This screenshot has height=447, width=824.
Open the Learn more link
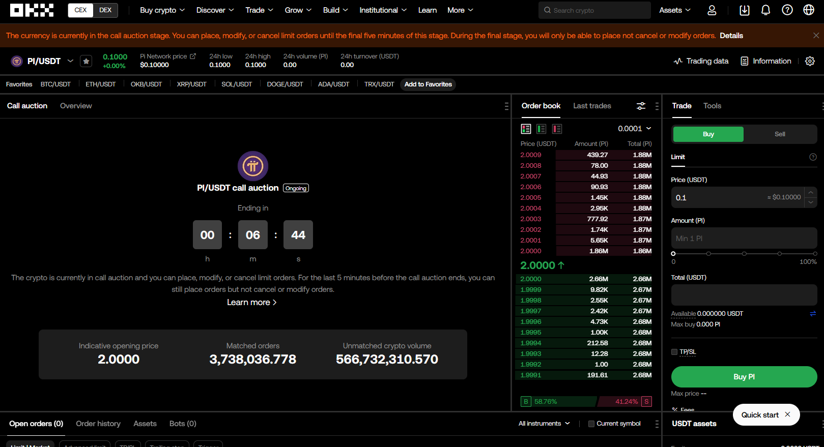click(x=251, y=303)
